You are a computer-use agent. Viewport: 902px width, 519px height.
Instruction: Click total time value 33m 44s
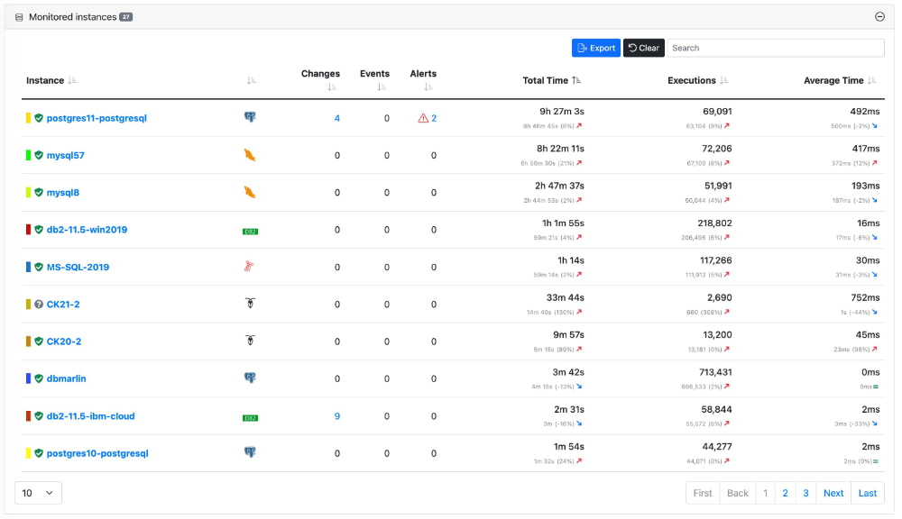tap(565, 297)
